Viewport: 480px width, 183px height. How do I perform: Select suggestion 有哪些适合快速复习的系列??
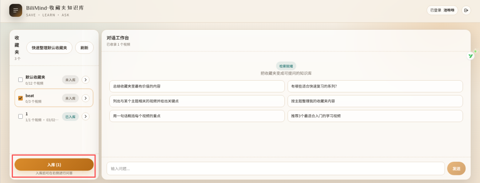coord(375,86)
